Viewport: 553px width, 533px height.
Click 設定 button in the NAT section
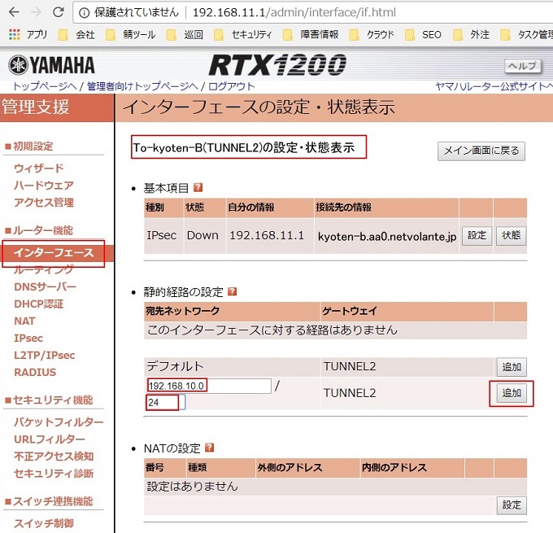pos(512,505)
